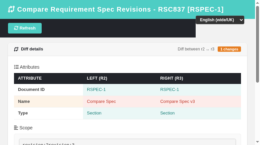Click the scrollbar up arrow
Screen dimensions: 260x145
click(257, 3)
